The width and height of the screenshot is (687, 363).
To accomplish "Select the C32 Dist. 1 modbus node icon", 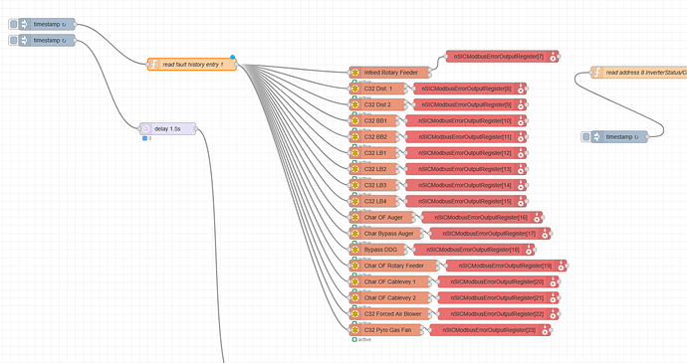I will (354, 89).
